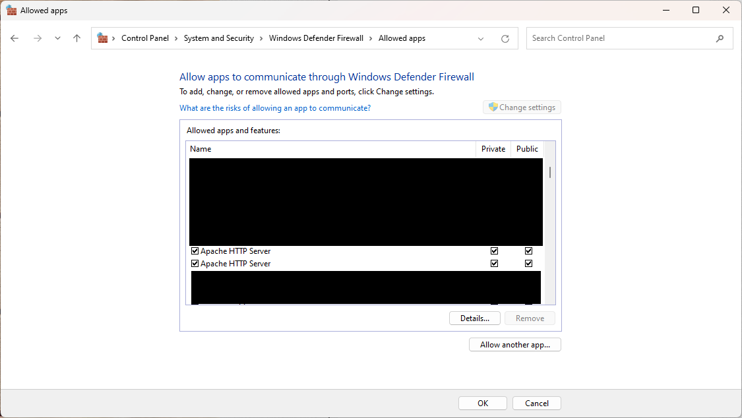This screenshot has height=418, width=742.
Task: Expand the chevron before Control Panel breadcrumb
Action: tap(113, 38)
